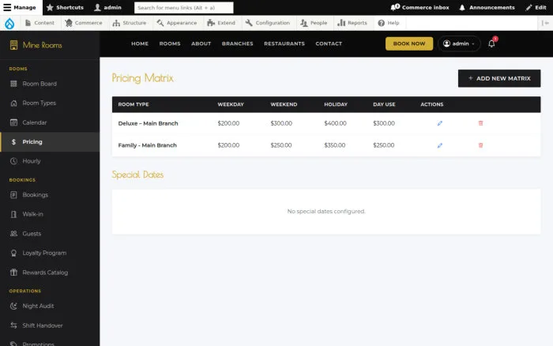Open the Structure admin menu

point(130,23)
